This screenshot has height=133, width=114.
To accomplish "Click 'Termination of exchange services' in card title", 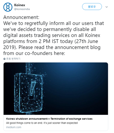I will [71, 119].
